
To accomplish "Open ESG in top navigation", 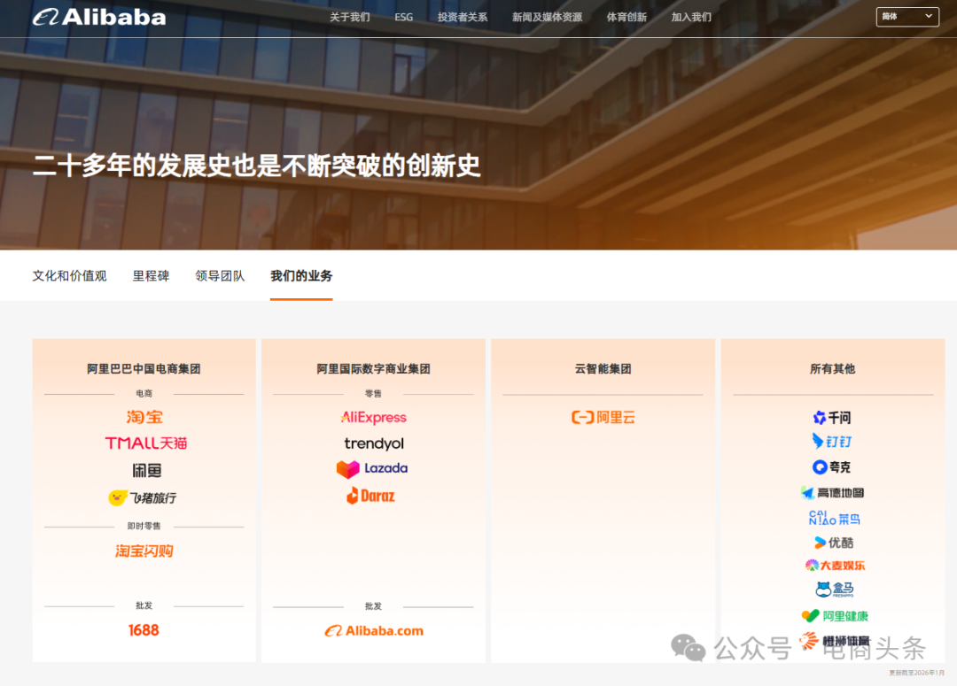I will point(403,17).
